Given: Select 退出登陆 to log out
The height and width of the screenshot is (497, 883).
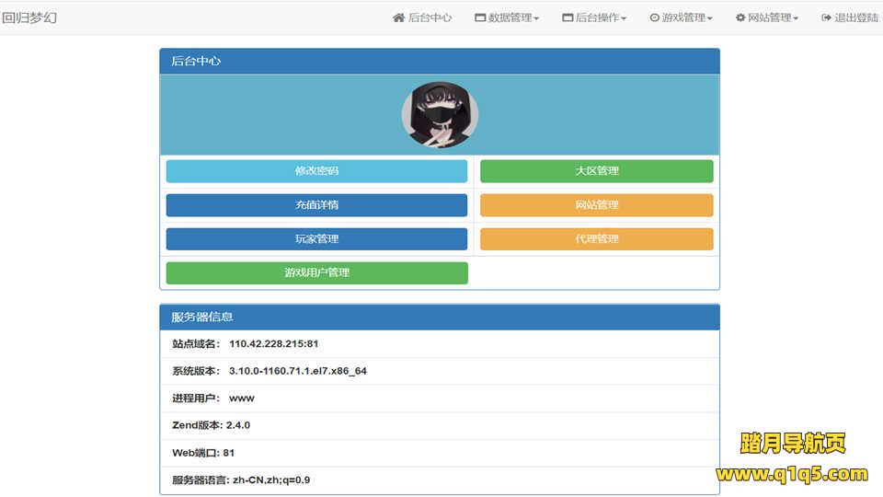Looking at the screenshot, I should pos(855,17).
